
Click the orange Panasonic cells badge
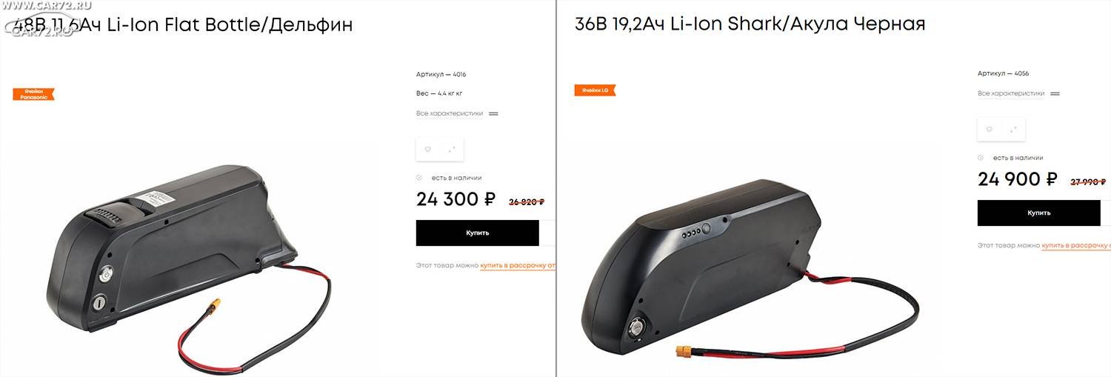33,94
